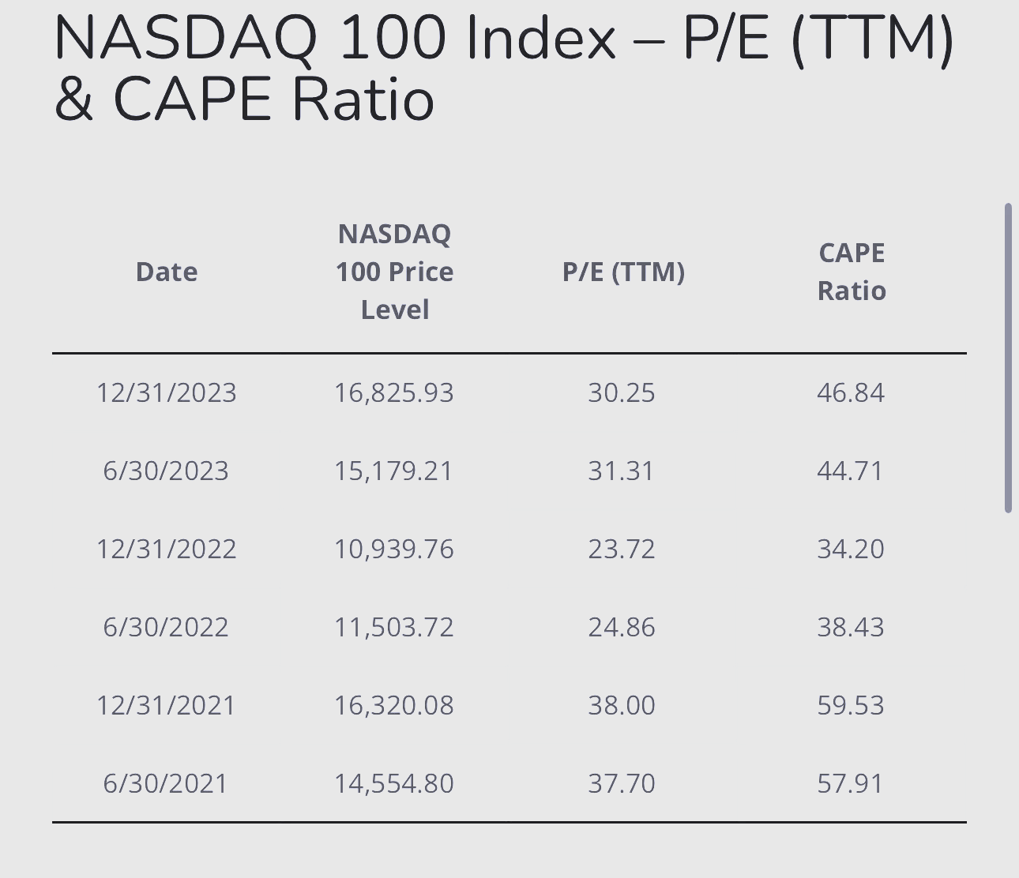
Task: Select the 6/30/2023 date cell
Action: (x=166, y=471)
